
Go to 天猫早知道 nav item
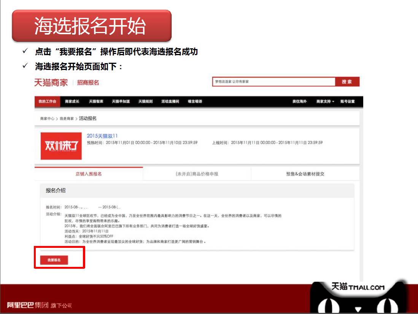tap(121, 101)
